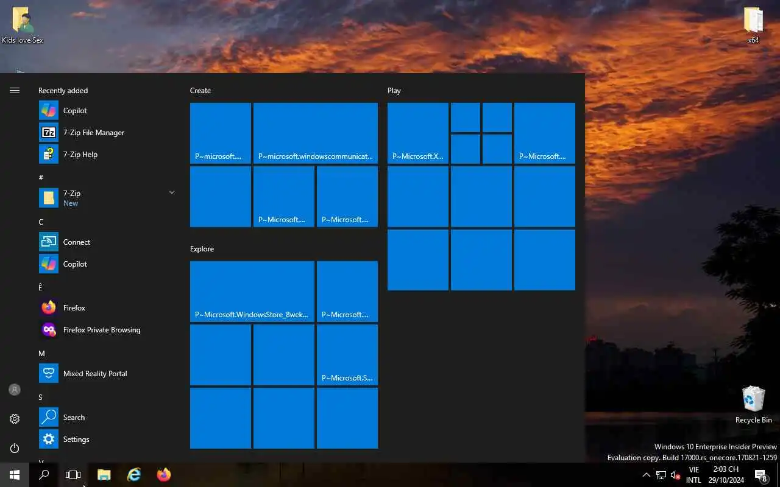This screenshot has width=780, height=487.
Task: Expand the 7-Zip folder chevron
Action: (171, 192)
